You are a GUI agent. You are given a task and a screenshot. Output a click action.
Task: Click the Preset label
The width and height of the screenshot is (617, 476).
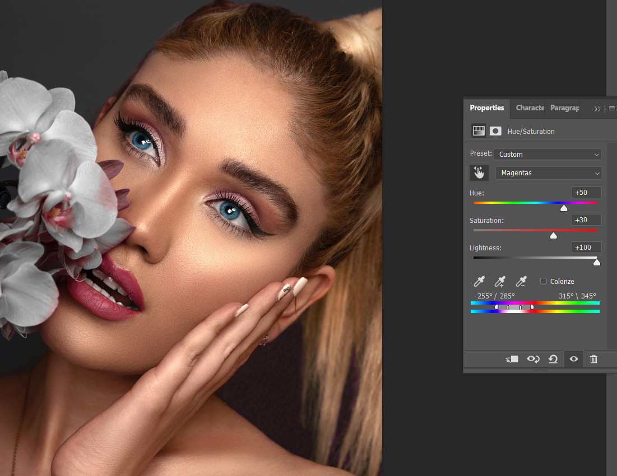coord(480,153)
